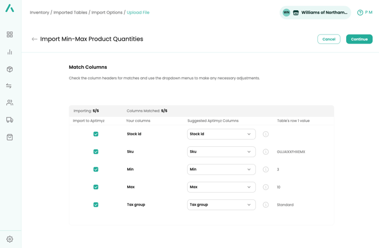Uncheck the Stock id import checkbox
Screen dimensions: 379x248
tap(96, 134)
